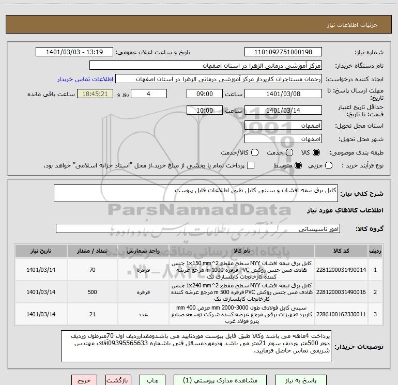Select the کالا radio button

(x=316, y=152)
